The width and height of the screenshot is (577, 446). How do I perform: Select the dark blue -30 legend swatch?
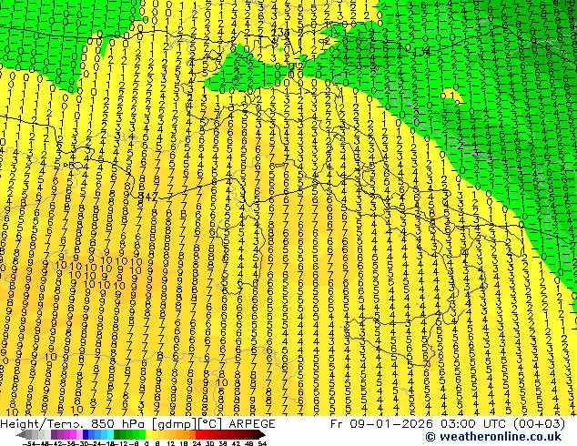[86, 434]
